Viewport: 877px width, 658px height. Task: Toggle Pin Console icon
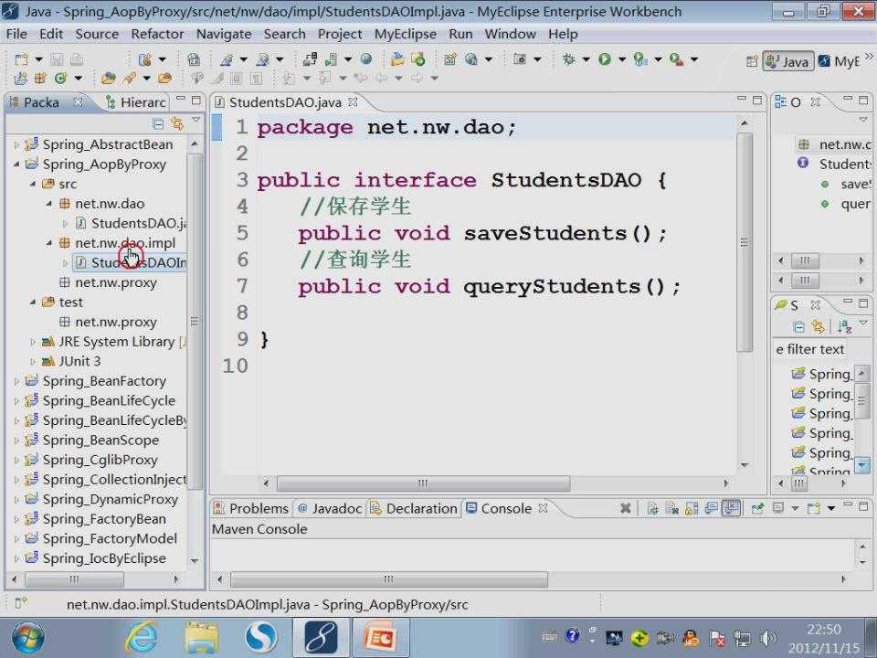(x=756, y=508)
